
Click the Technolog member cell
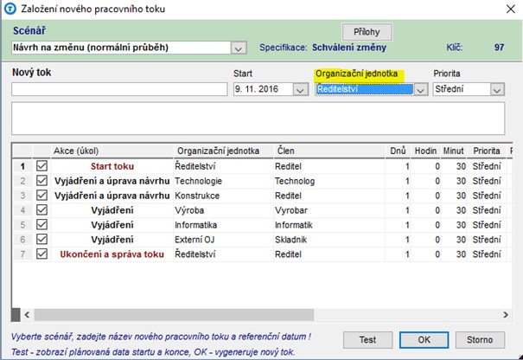point(329,181)
